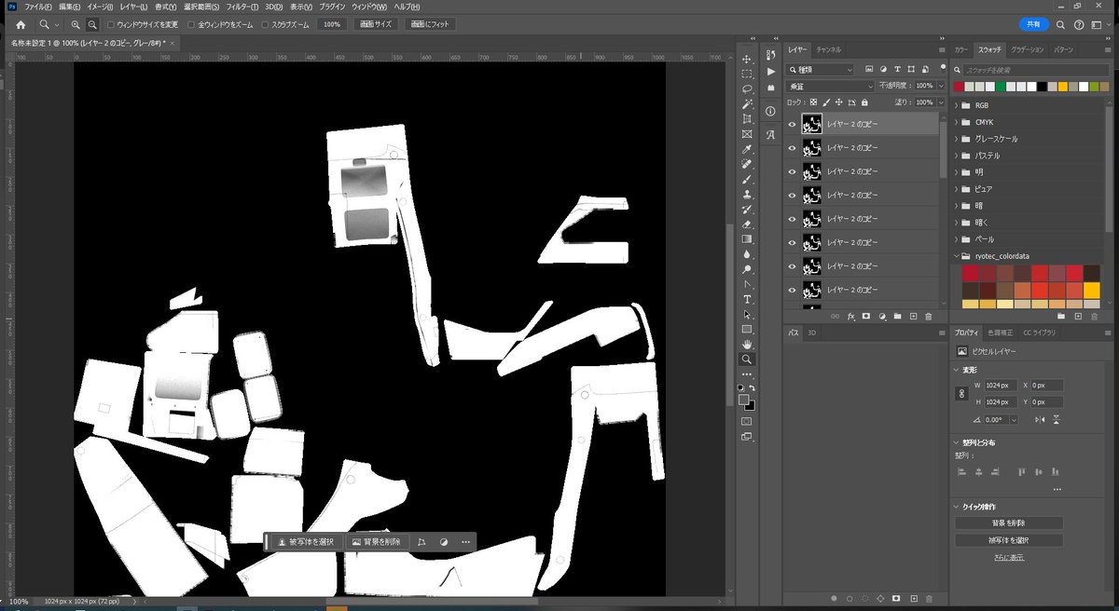This screenshot has width=1119, height=611.
Task: Select the Lasso tool
Action: [x=747, y=88]
